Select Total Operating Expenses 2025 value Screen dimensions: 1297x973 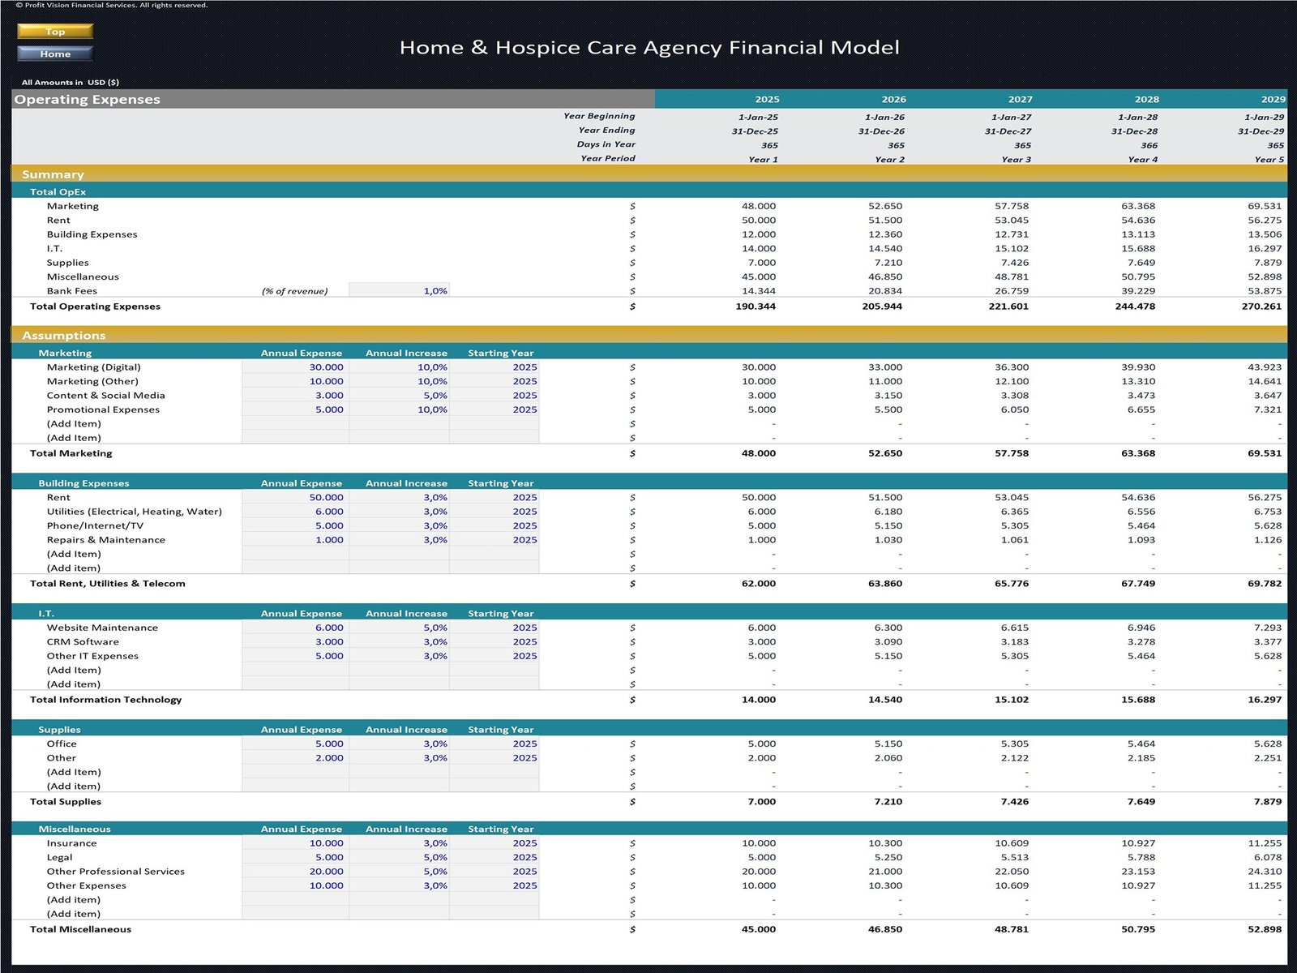pyautogui.click(x=755, y=306)
